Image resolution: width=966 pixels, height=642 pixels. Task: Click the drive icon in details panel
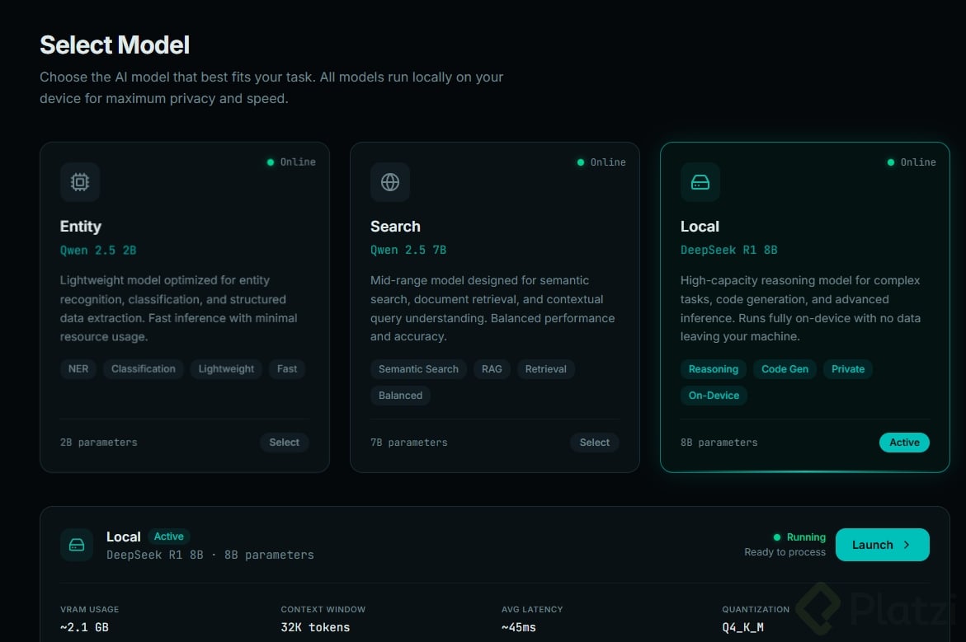[x=77, y=545]
